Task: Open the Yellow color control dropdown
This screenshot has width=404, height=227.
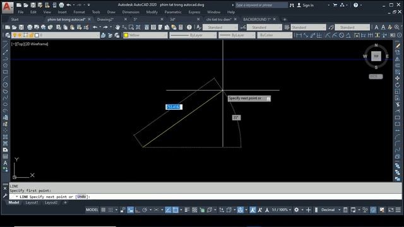Action: click(x=145, y=35)
